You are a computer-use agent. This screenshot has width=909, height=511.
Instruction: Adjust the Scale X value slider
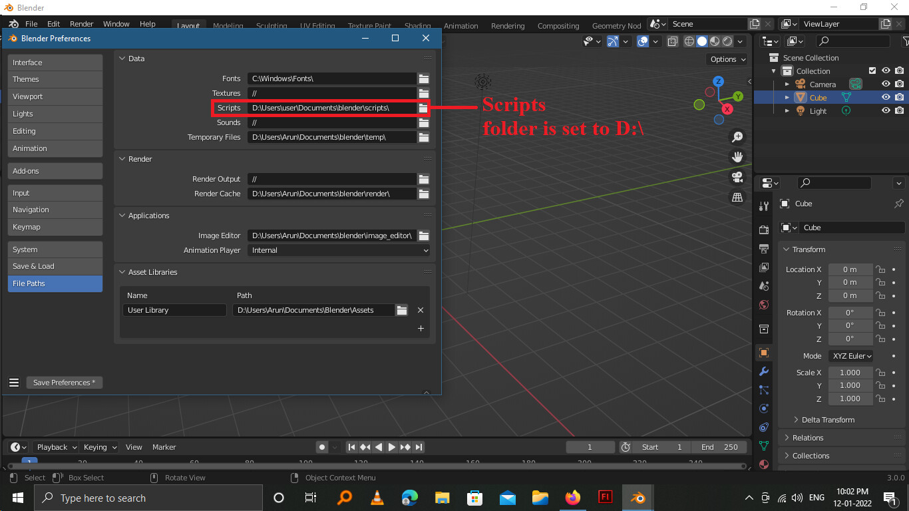tap(850, 372)
